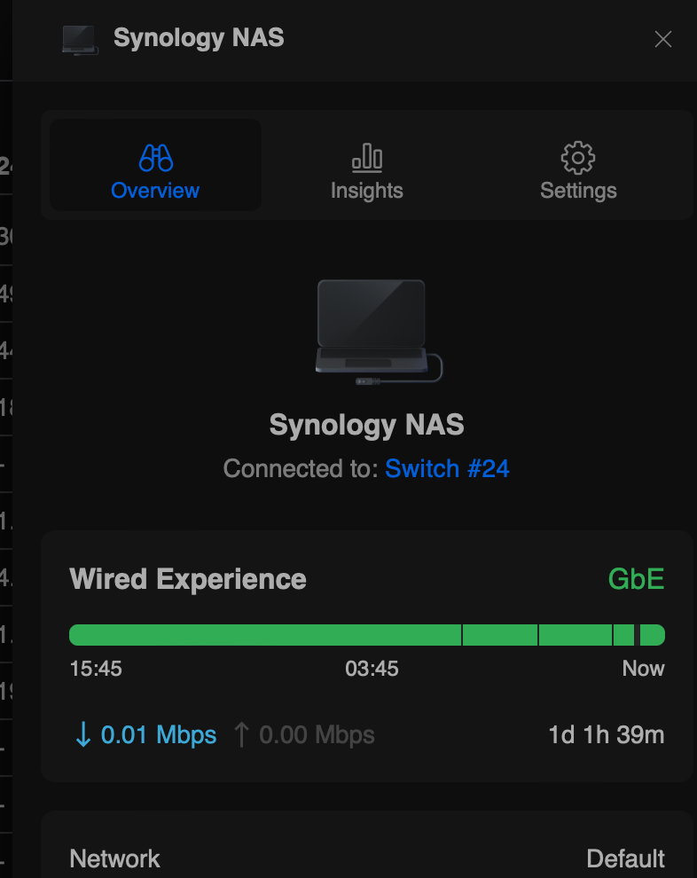Click the green GbE speed label
Viewport: 697px width, 878px height.
coord(636,579)
